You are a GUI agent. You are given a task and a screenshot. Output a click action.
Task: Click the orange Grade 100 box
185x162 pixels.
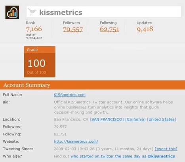(40, 62)
